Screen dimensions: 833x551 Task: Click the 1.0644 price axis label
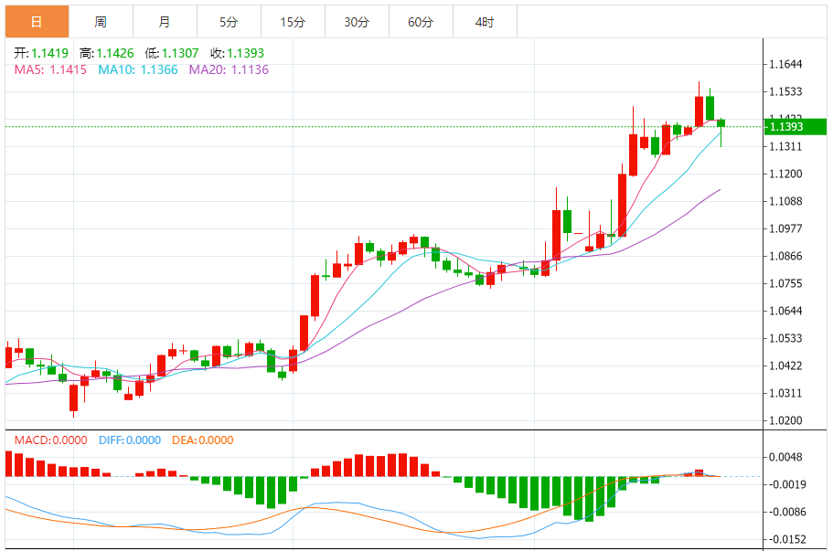click(785, 311)
